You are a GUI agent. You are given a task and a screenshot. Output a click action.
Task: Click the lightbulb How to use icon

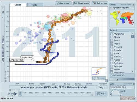pyautogui.click(x=58, y=3)
